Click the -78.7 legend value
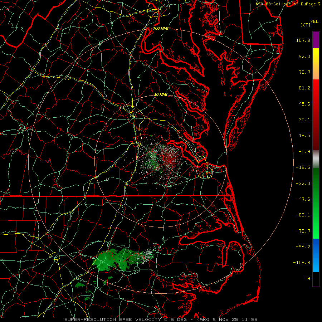The height and width of the screenshot is (322, 322). point(303,231)
